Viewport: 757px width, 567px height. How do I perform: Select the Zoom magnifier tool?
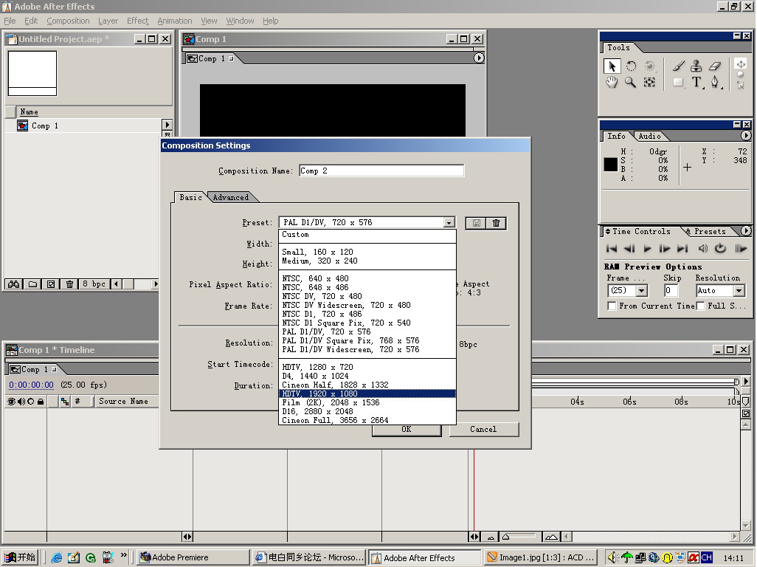tap(630, 83)
